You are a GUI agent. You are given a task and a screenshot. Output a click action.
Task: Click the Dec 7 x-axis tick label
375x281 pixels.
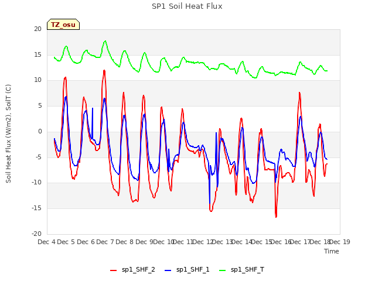pos(105,242)
